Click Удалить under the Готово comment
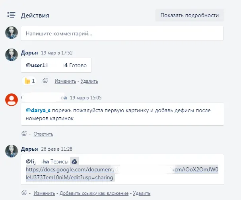Image resolution: width=241 pixels, height=200 pixels. (89, 81)
